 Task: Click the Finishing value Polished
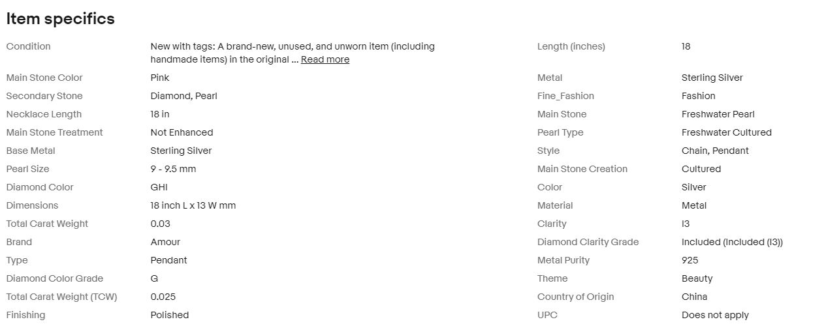coord(169,315)
